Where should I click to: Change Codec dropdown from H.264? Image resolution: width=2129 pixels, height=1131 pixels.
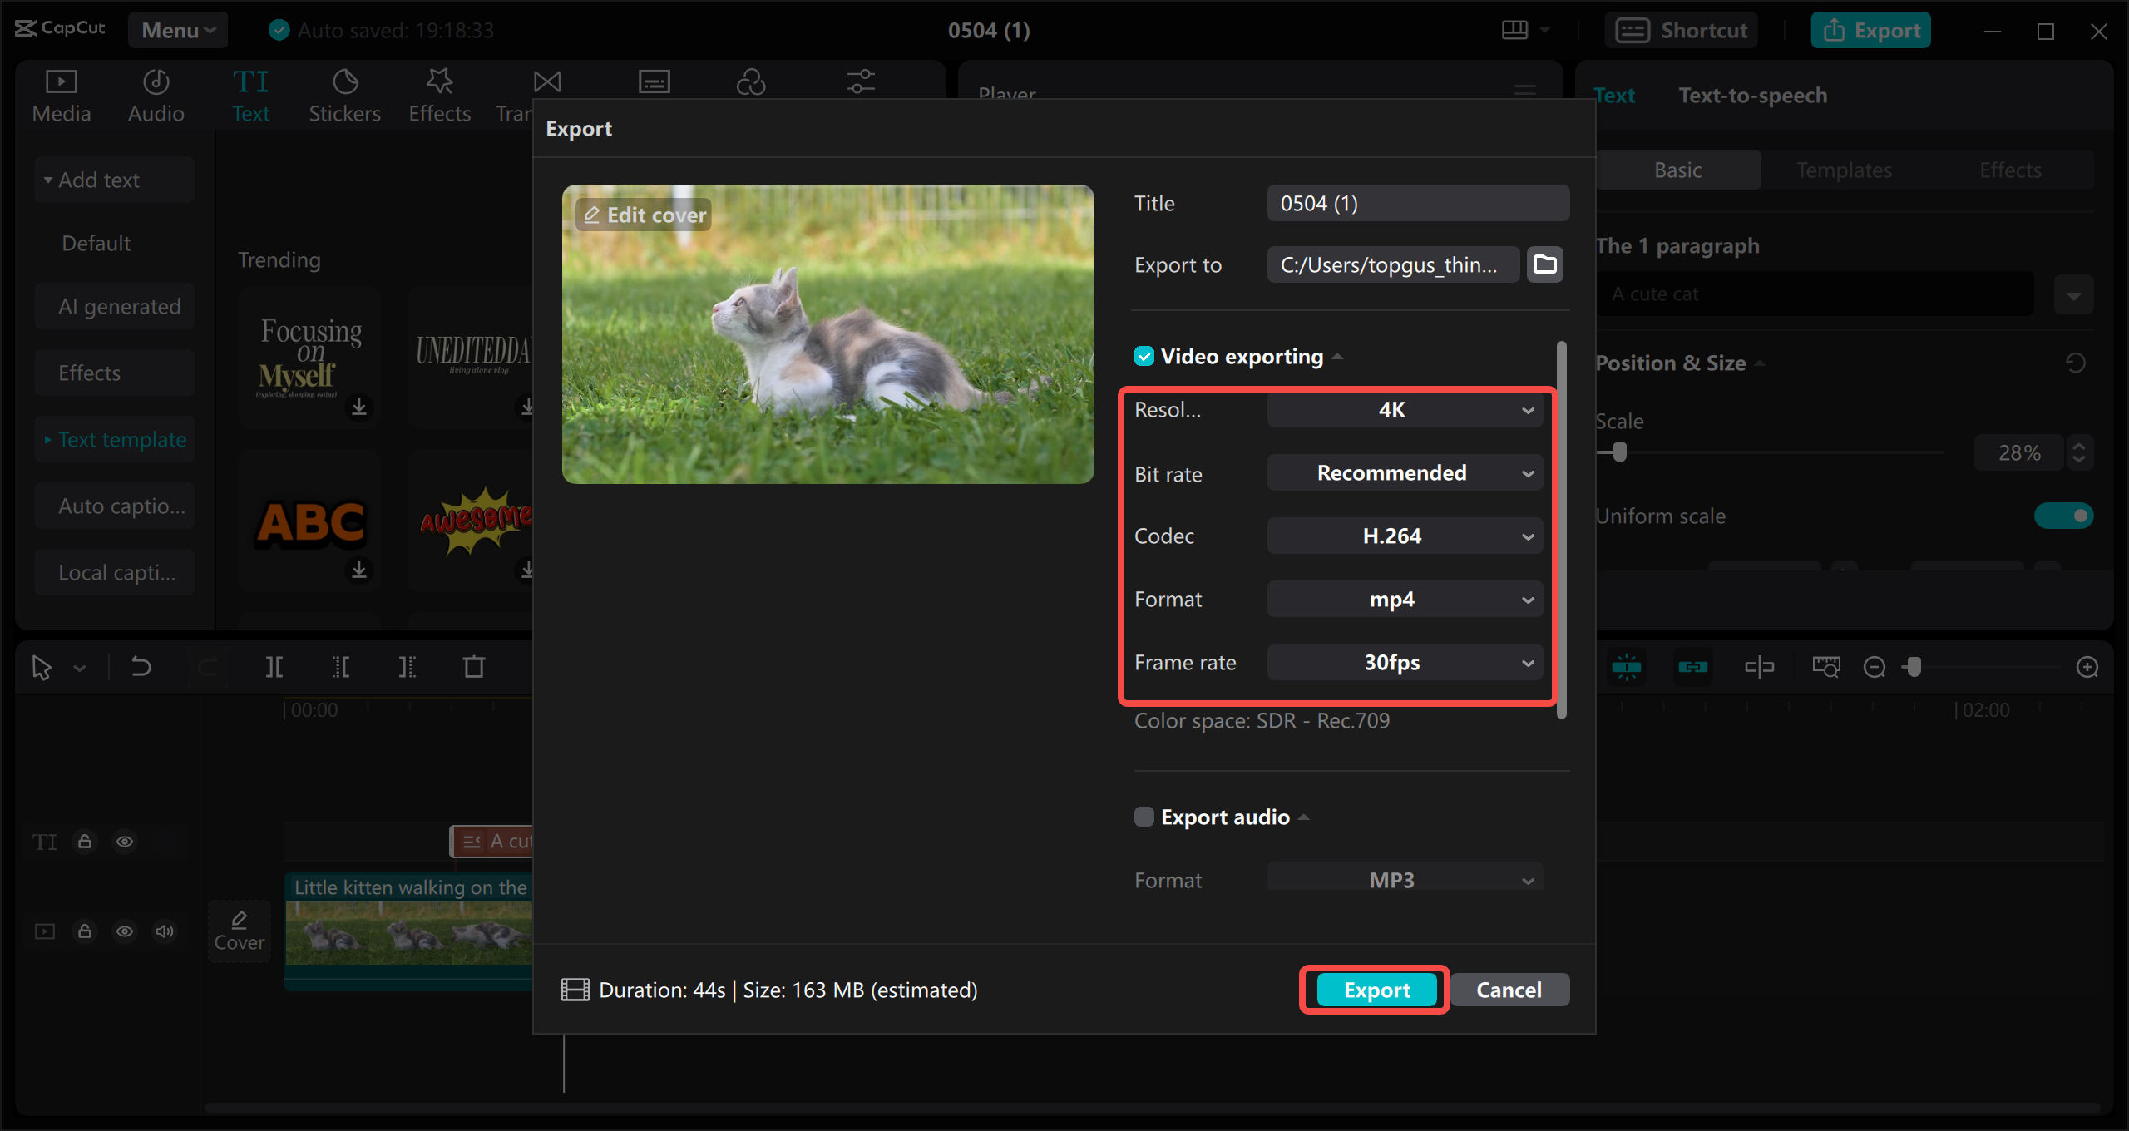click(x=1401, y=536)
